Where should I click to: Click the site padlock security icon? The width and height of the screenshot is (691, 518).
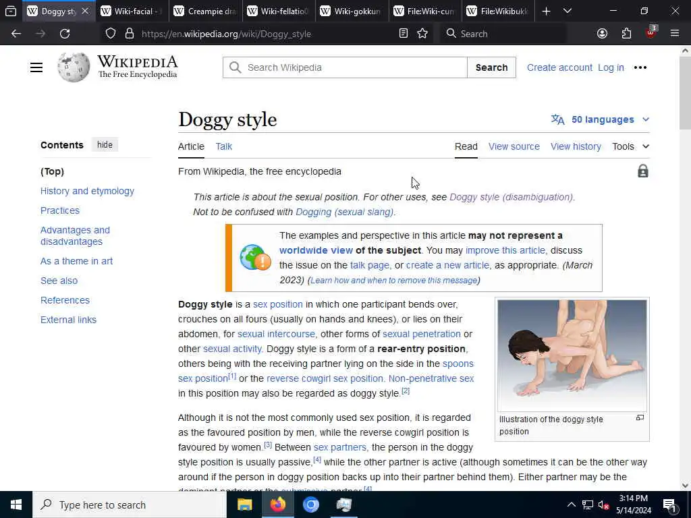[129, 34]
